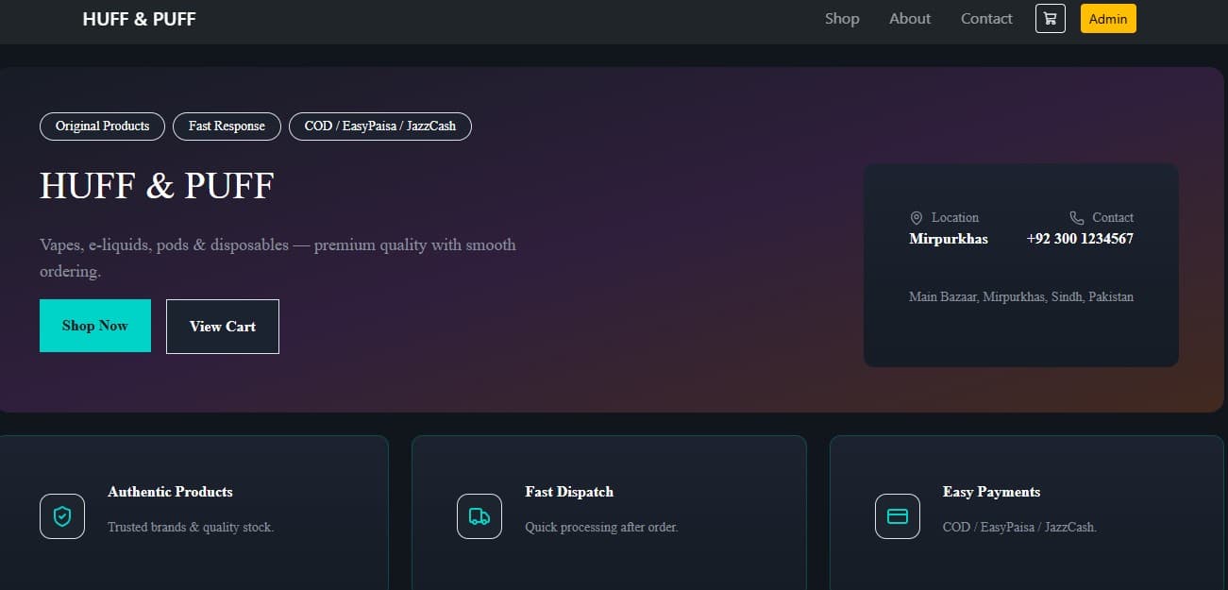Click the Contact label in info card

pos(1113,218)
